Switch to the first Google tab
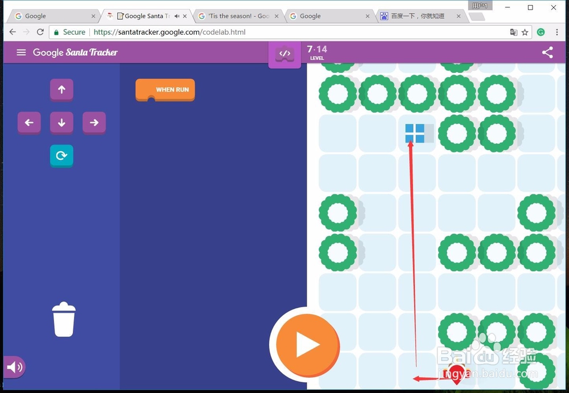Screen dimensions: 569x393 (55, 16)
